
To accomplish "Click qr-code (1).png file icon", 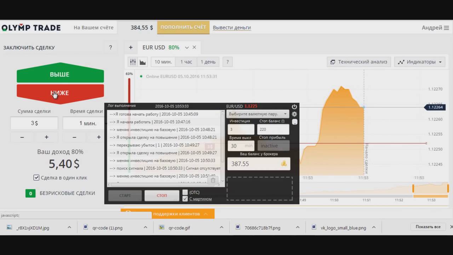I will coord(85,227).
